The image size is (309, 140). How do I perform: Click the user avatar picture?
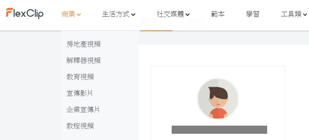218,98
